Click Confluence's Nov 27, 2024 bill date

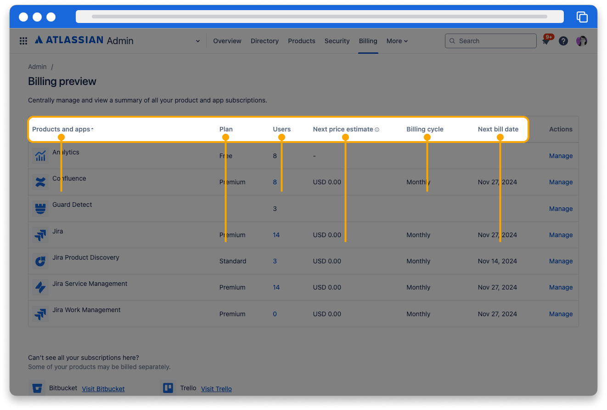[x=497, y=182]
